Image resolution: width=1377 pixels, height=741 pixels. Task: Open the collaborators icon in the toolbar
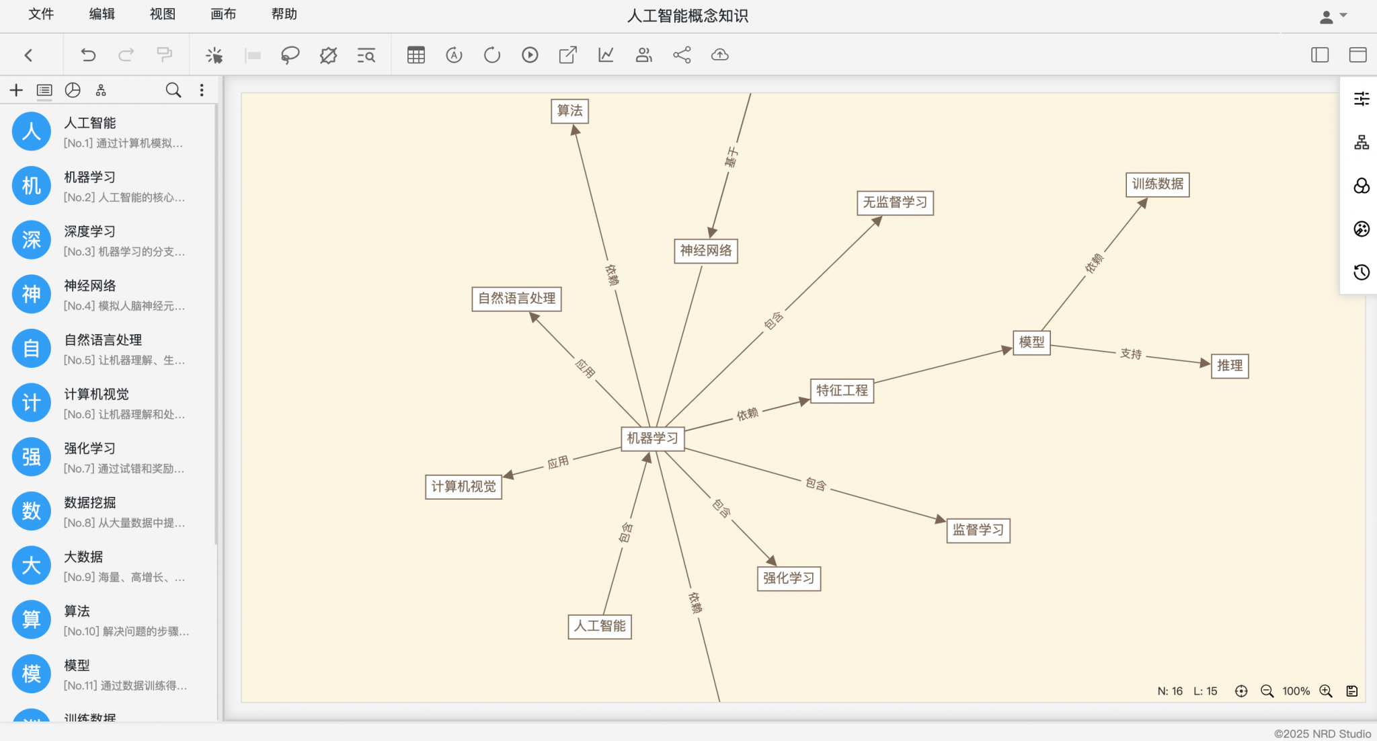tap(643, 54)
